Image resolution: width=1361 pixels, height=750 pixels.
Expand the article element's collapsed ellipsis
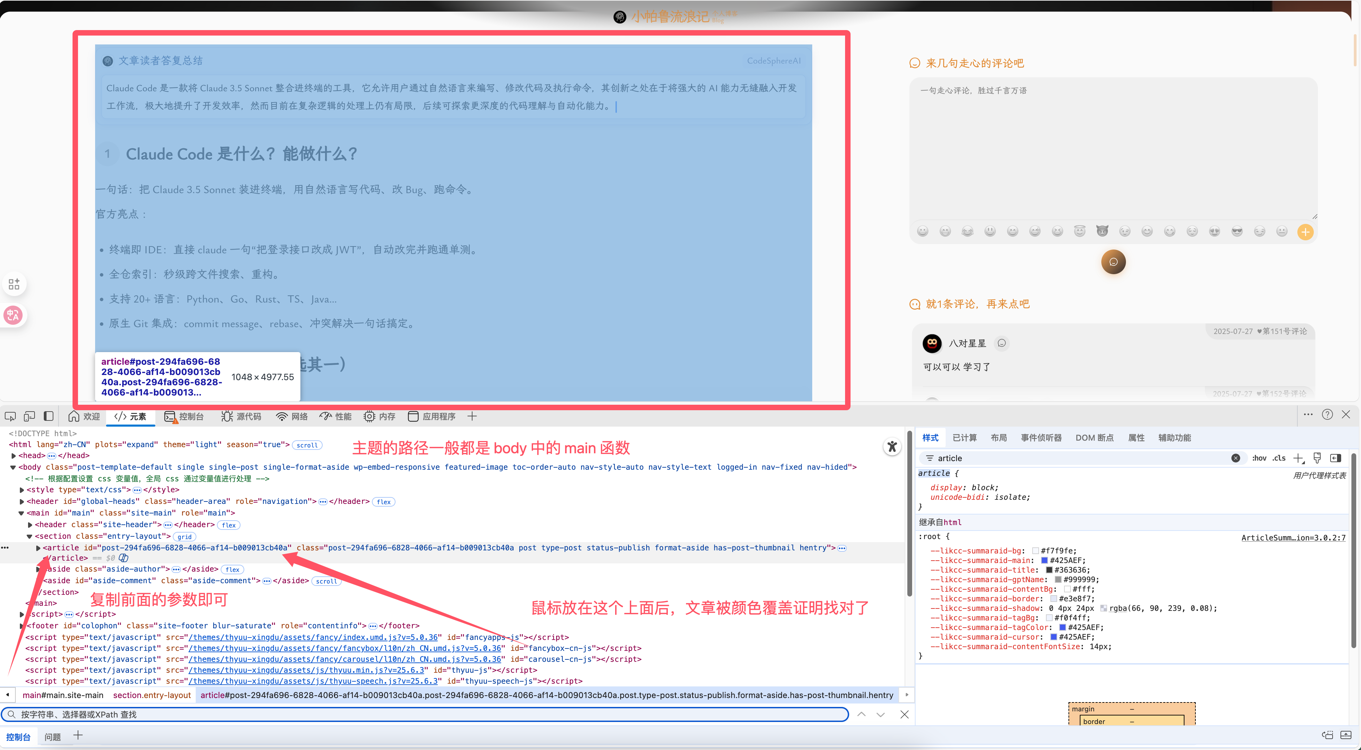point(842,548)
